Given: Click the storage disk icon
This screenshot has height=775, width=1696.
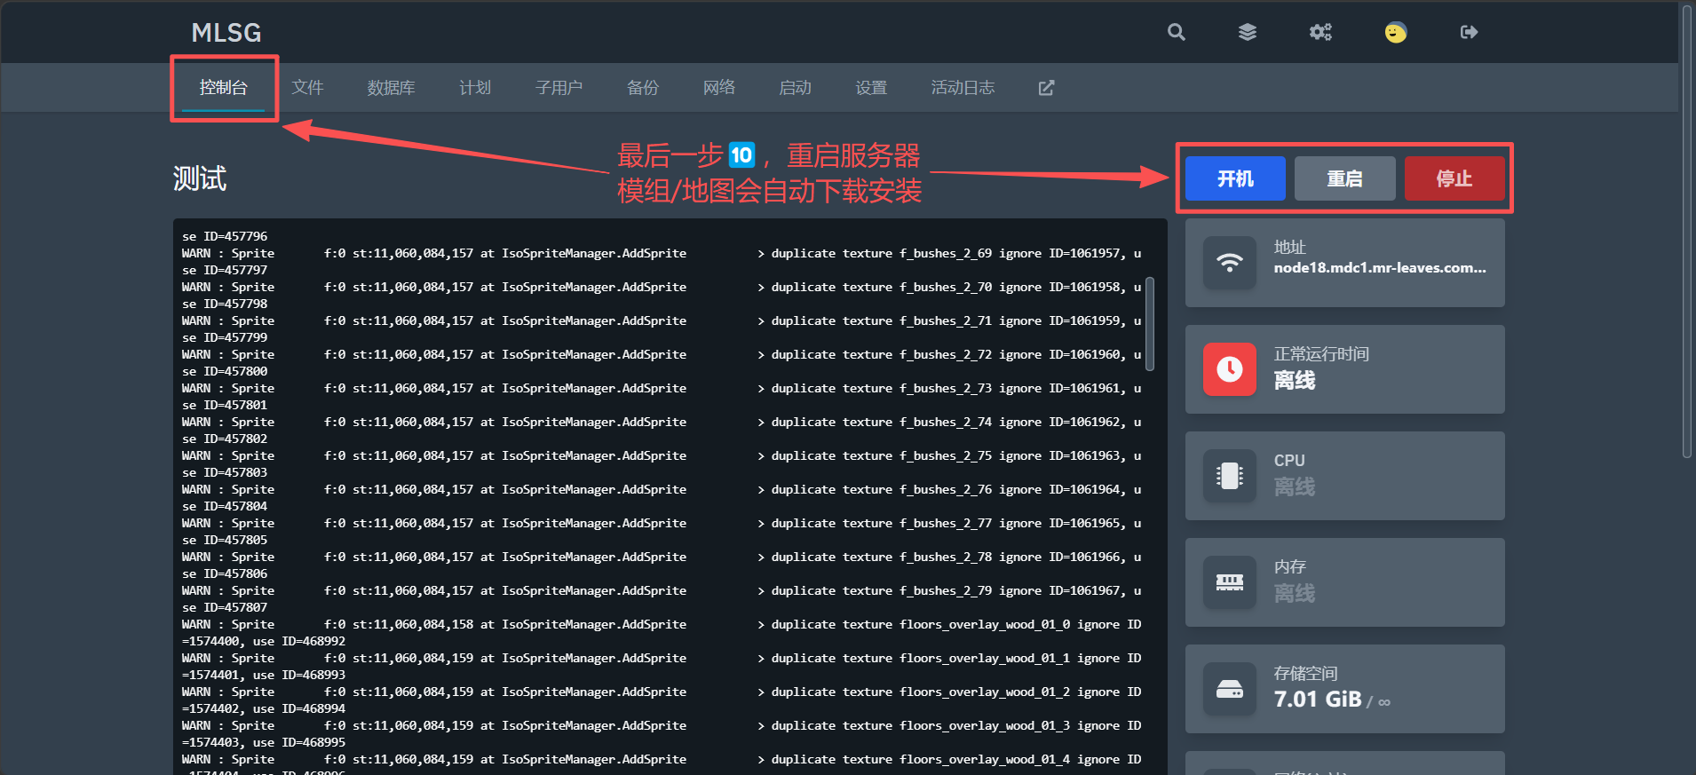Looking at the screenshot, I should pos(1230,689).
